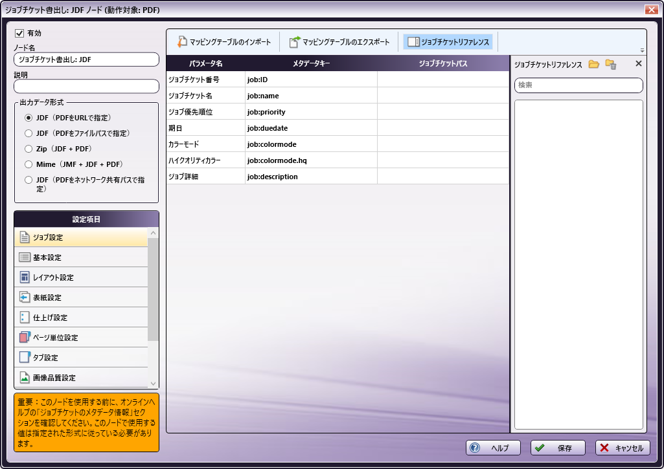Close the ジョブチケットリファレンス side panel
Viewport: 664px width, 469px height.
pyautogui.click(x=639, y=63)
